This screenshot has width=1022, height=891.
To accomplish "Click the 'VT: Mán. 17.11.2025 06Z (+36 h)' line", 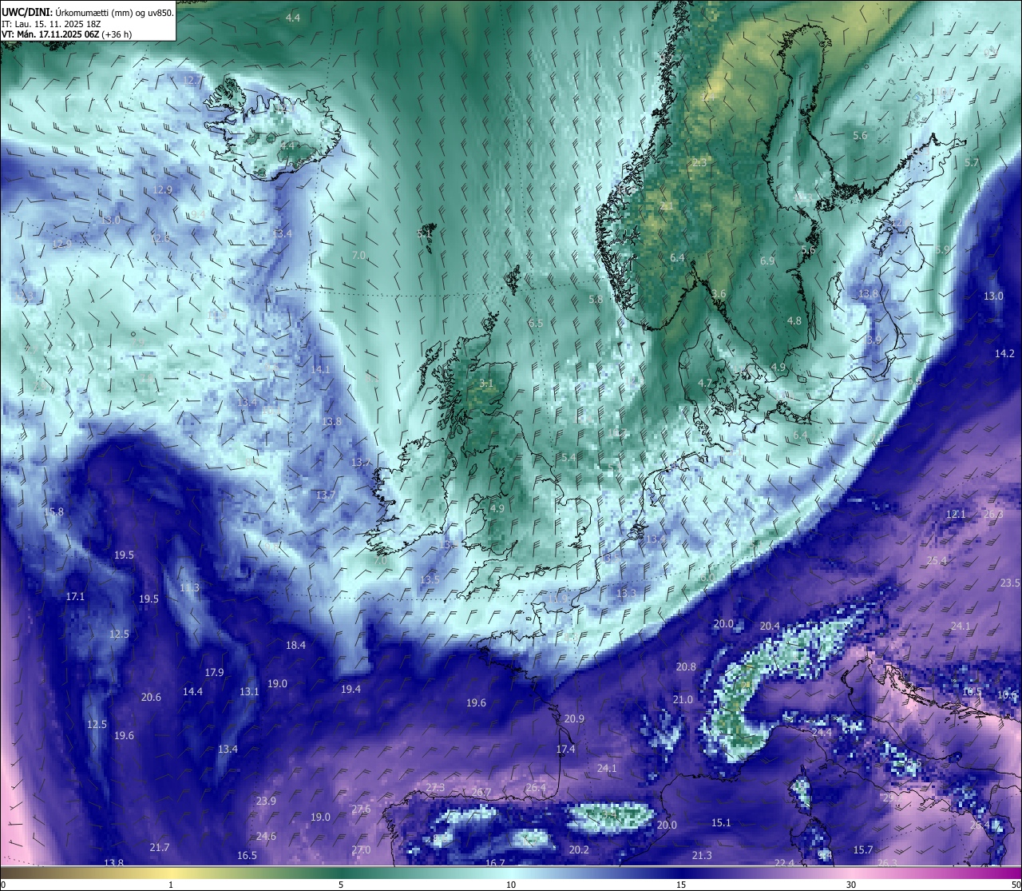I will [x=66, y=34].
